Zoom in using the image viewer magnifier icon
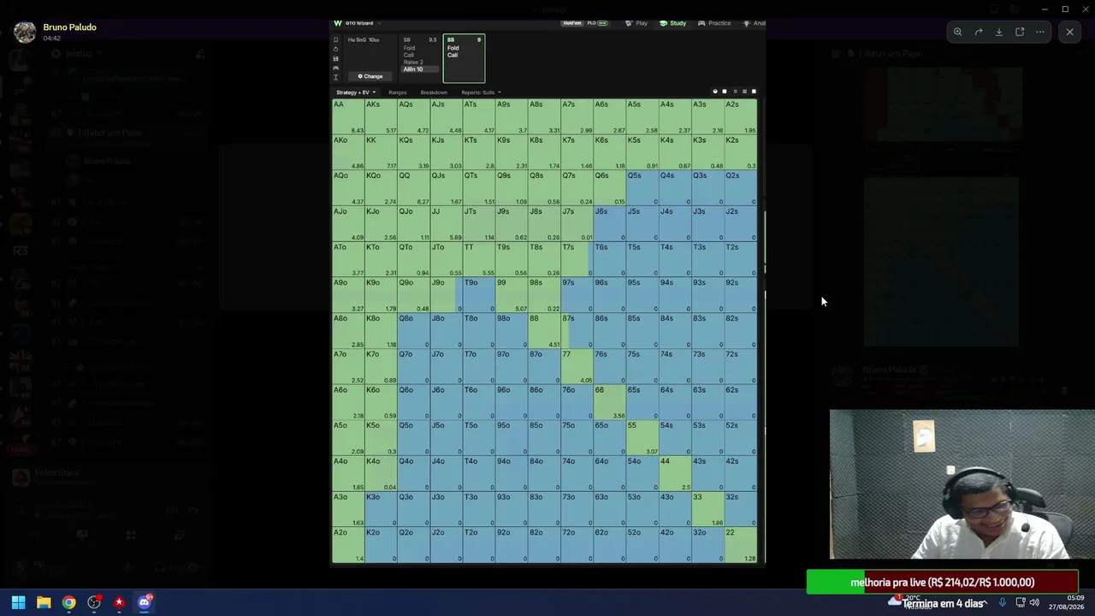 (958, 32)
